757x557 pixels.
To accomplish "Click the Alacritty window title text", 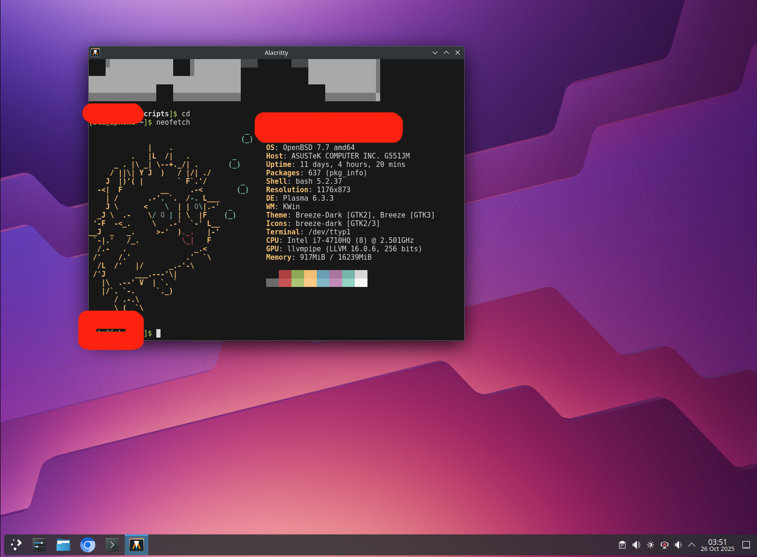I will tap(276, 53).
